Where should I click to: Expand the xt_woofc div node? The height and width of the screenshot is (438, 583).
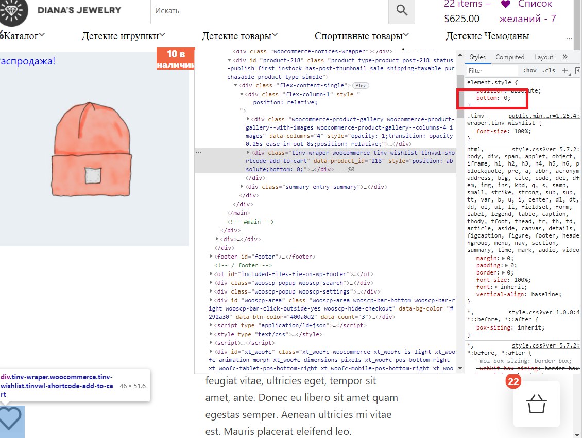[x=211, y=351]
